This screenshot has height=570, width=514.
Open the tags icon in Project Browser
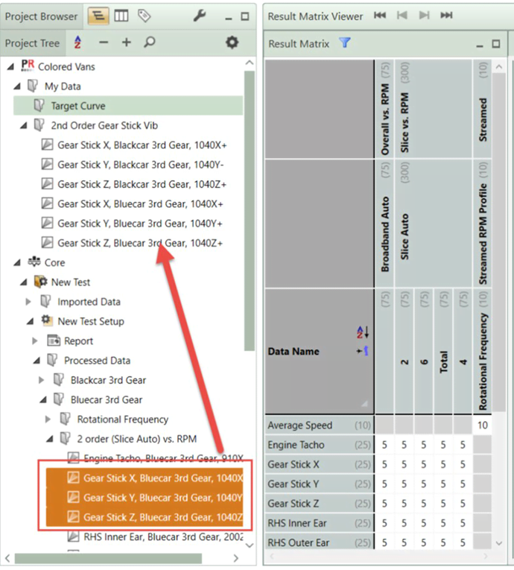coord(144,16)
